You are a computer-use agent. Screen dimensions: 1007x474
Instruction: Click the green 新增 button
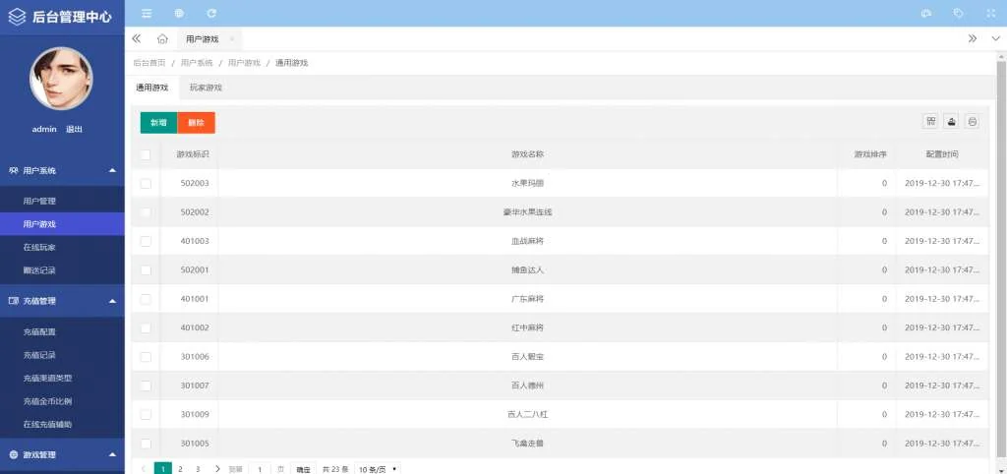pos(158,123)
